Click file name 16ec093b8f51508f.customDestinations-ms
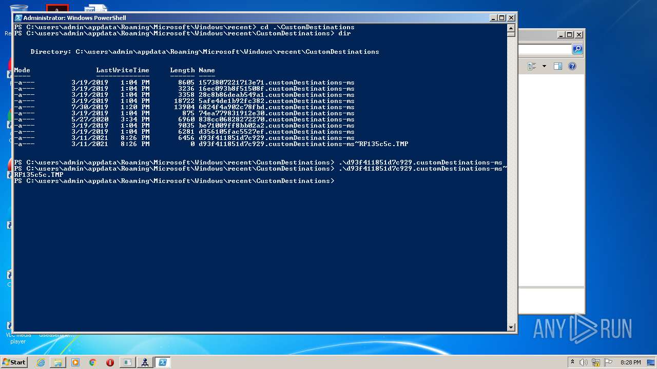This screenshot has height=369, width=657. (x=276, y=89)
